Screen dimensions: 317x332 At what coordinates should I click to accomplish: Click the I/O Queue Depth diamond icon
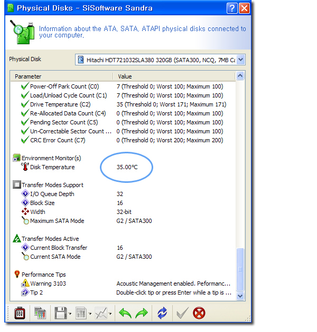click(25, 193)
